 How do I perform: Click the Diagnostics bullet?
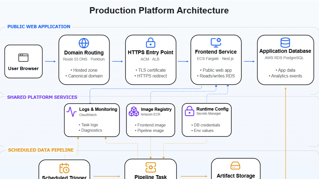coord(90,130)
